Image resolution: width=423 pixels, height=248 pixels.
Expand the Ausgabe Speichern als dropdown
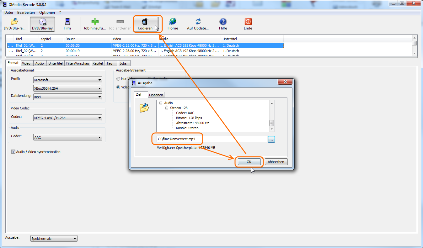tap(54, 239)
